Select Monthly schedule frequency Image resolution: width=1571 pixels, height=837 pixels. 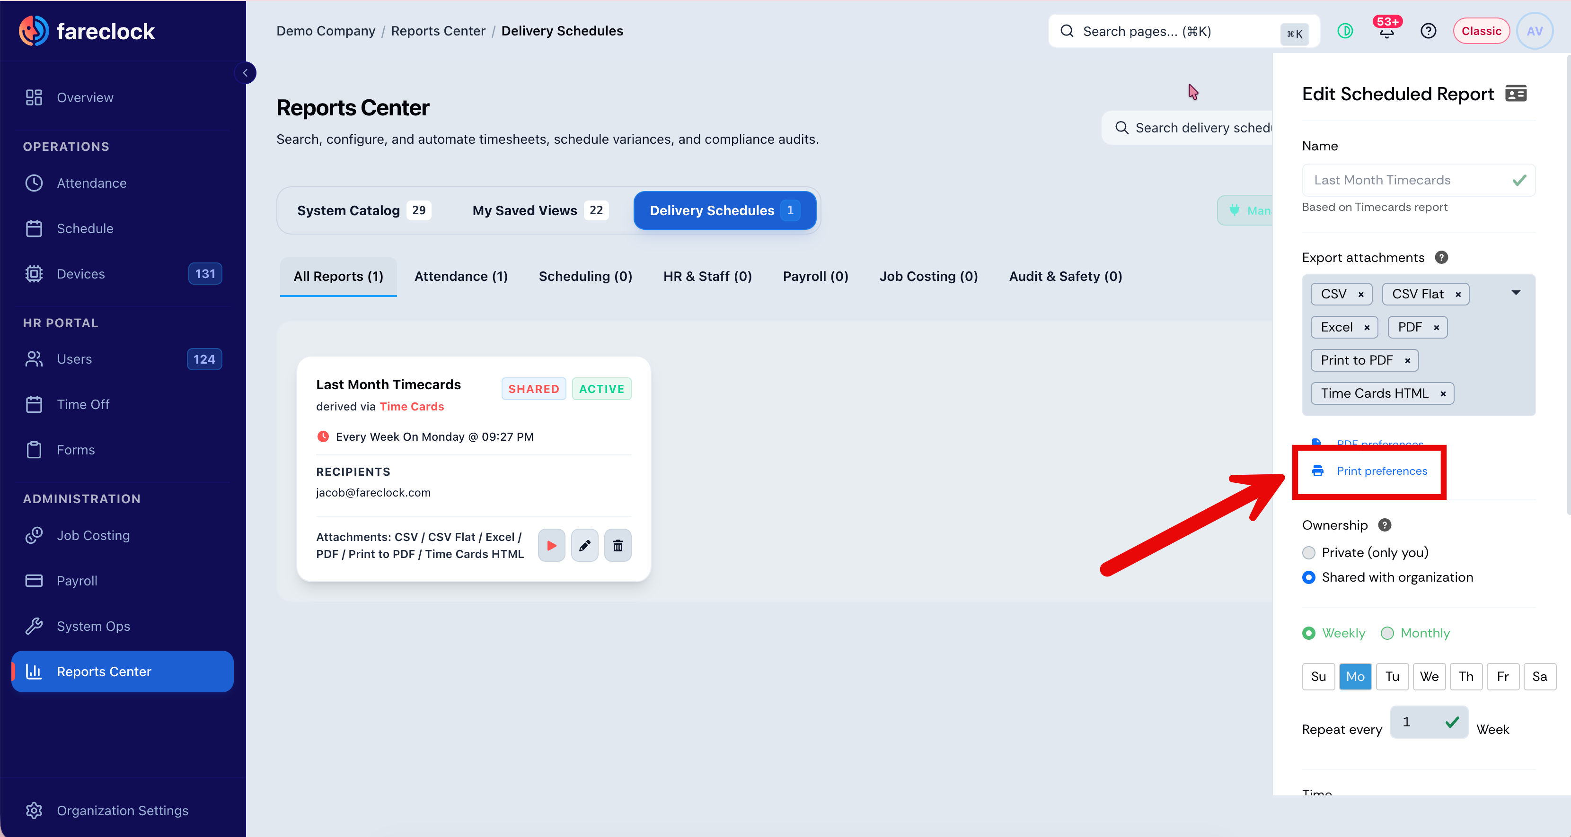pos(1387,633)
